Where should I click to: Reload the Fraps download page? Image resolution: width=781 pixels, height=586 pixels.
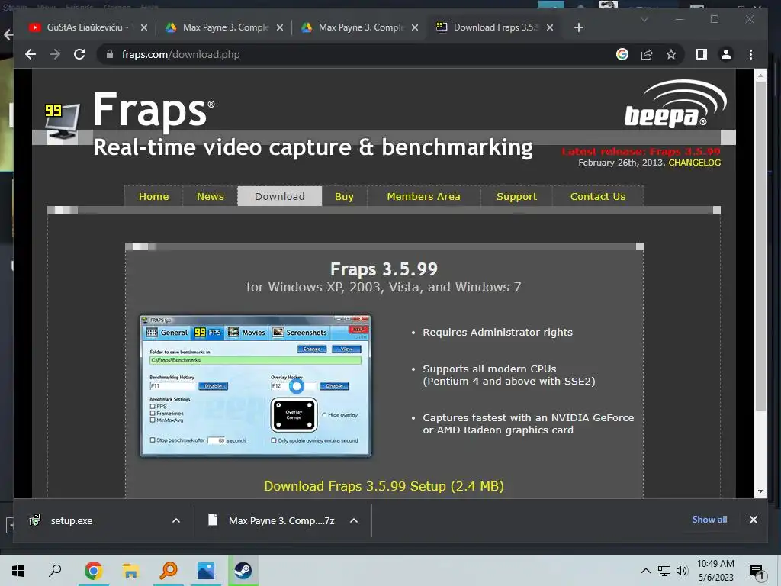coord(79,54)
